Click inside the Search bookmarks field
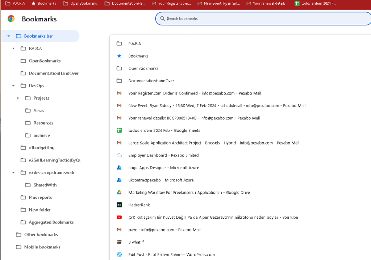The width and height of the screenshot is (371, 260). click(264, 18)
